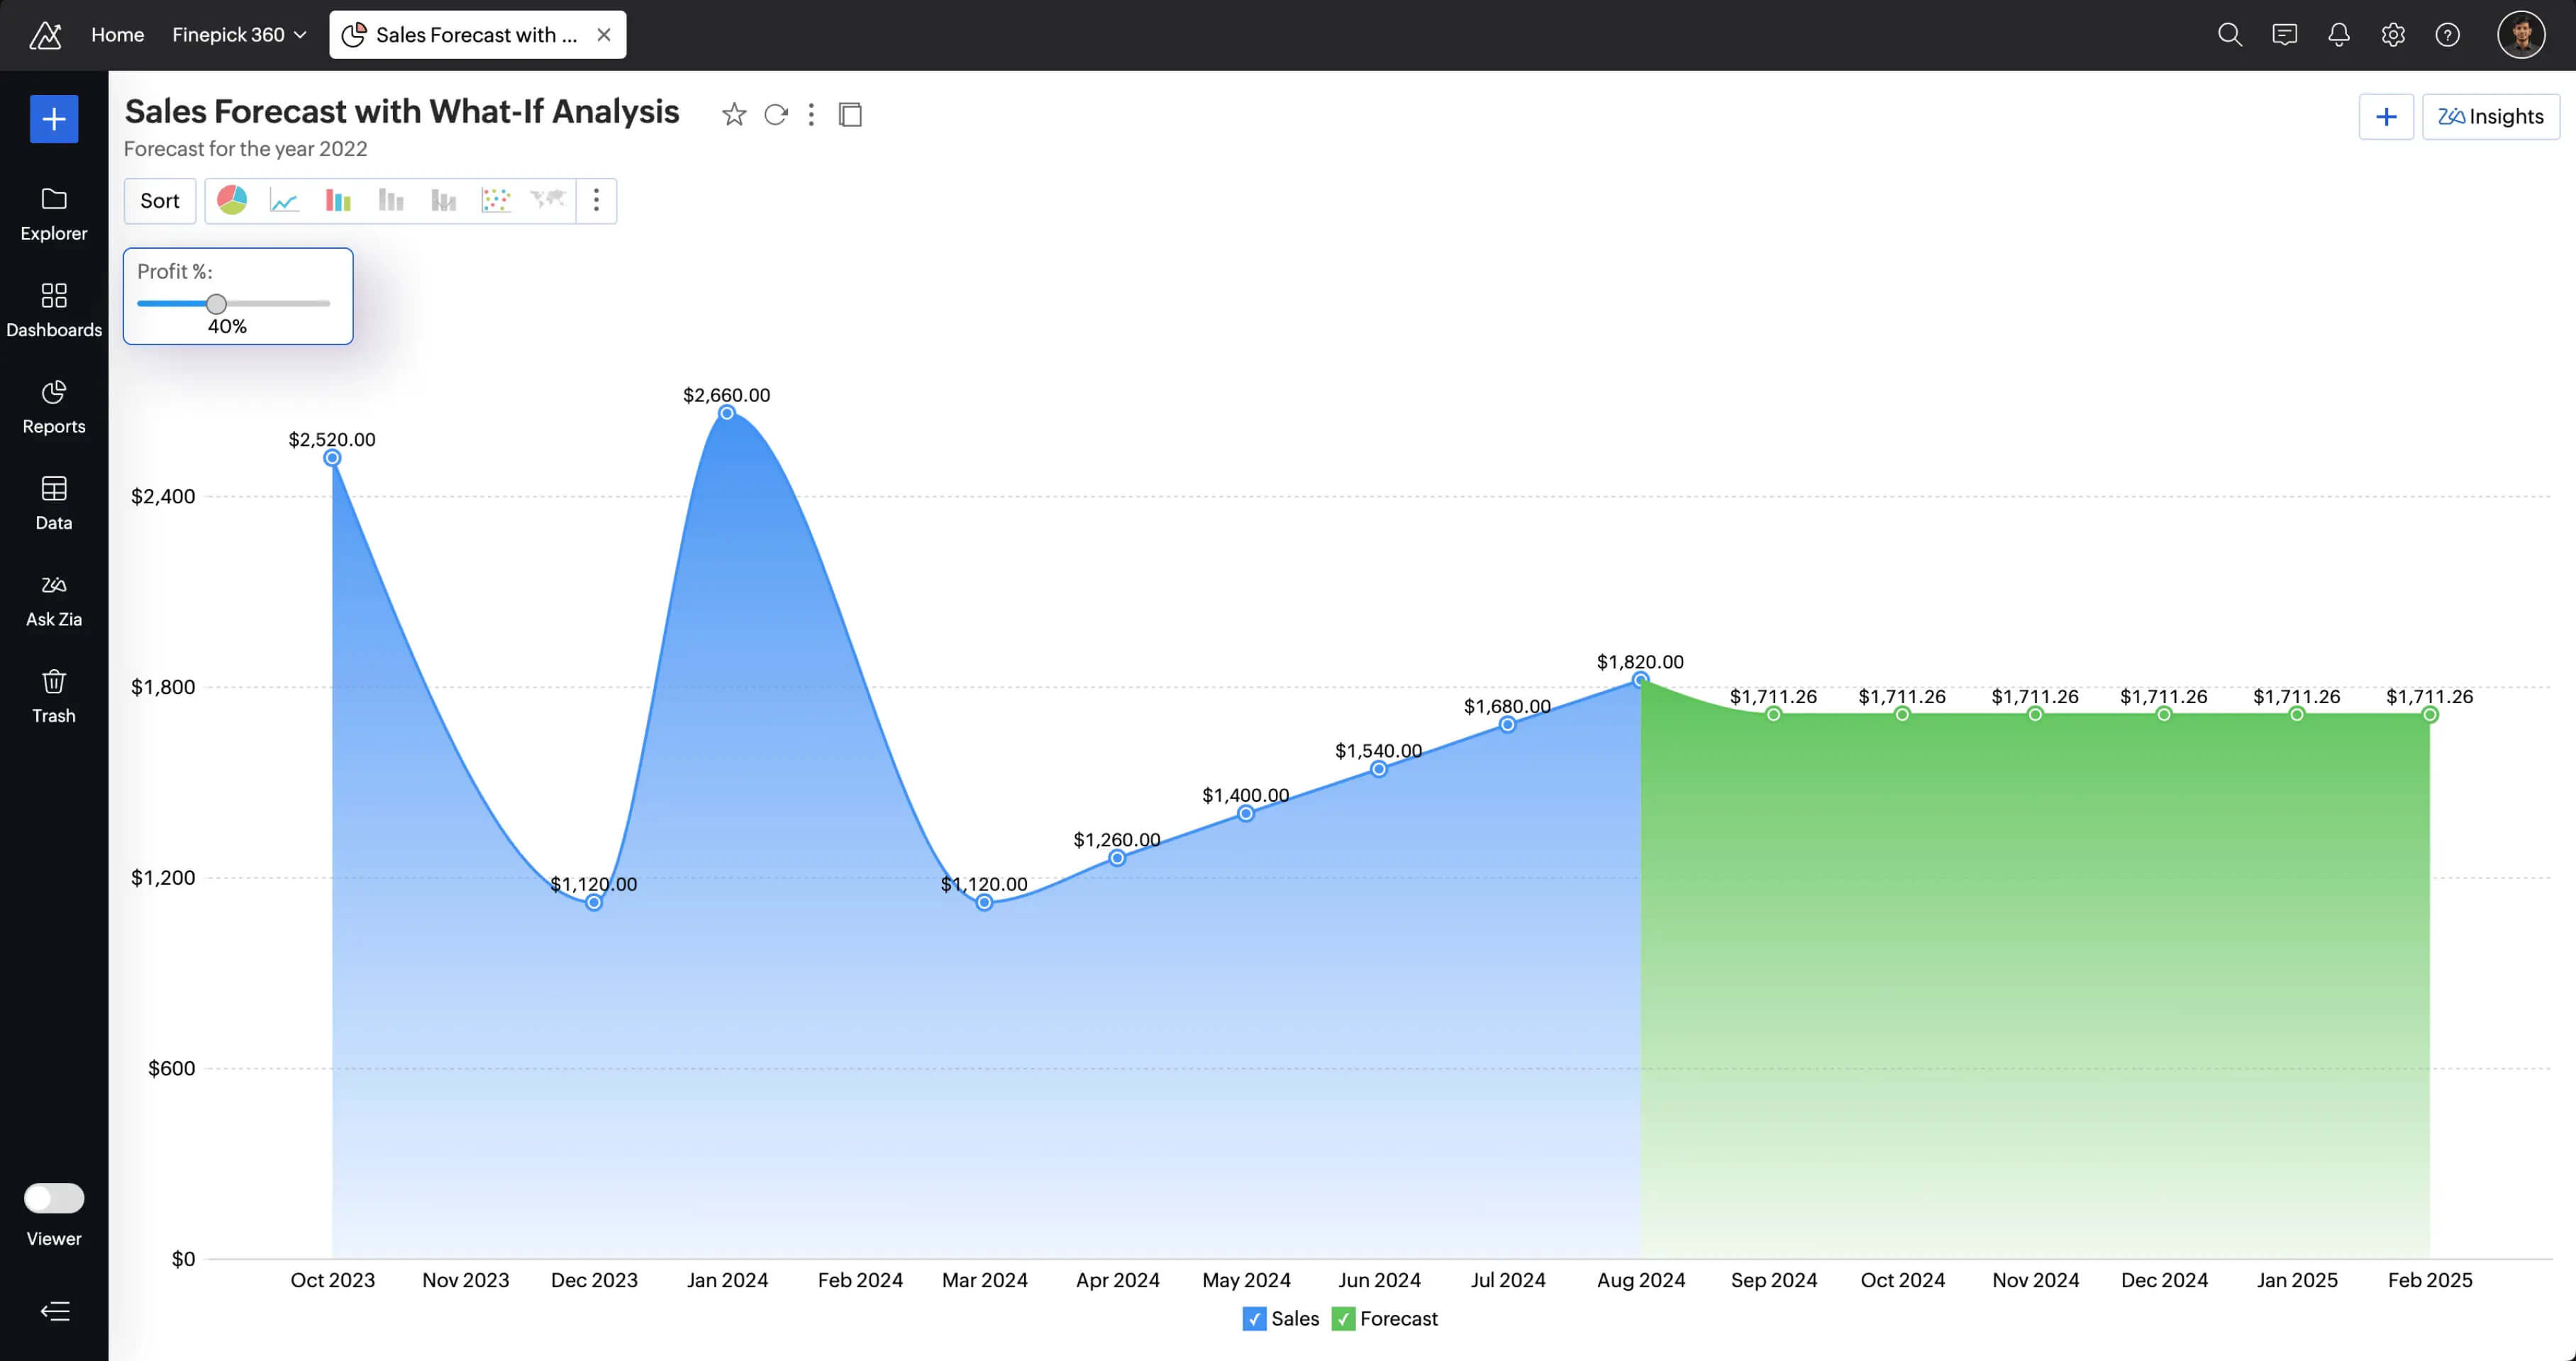The width and height of the screenshot is (2576, 1361).
Task: Click the layout panel icon beside the title
Action: coord(850,115)
